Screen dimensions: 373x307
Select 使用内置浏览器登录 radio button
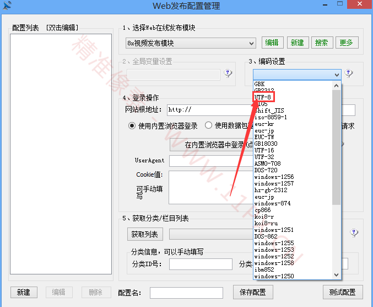point(132,126)
